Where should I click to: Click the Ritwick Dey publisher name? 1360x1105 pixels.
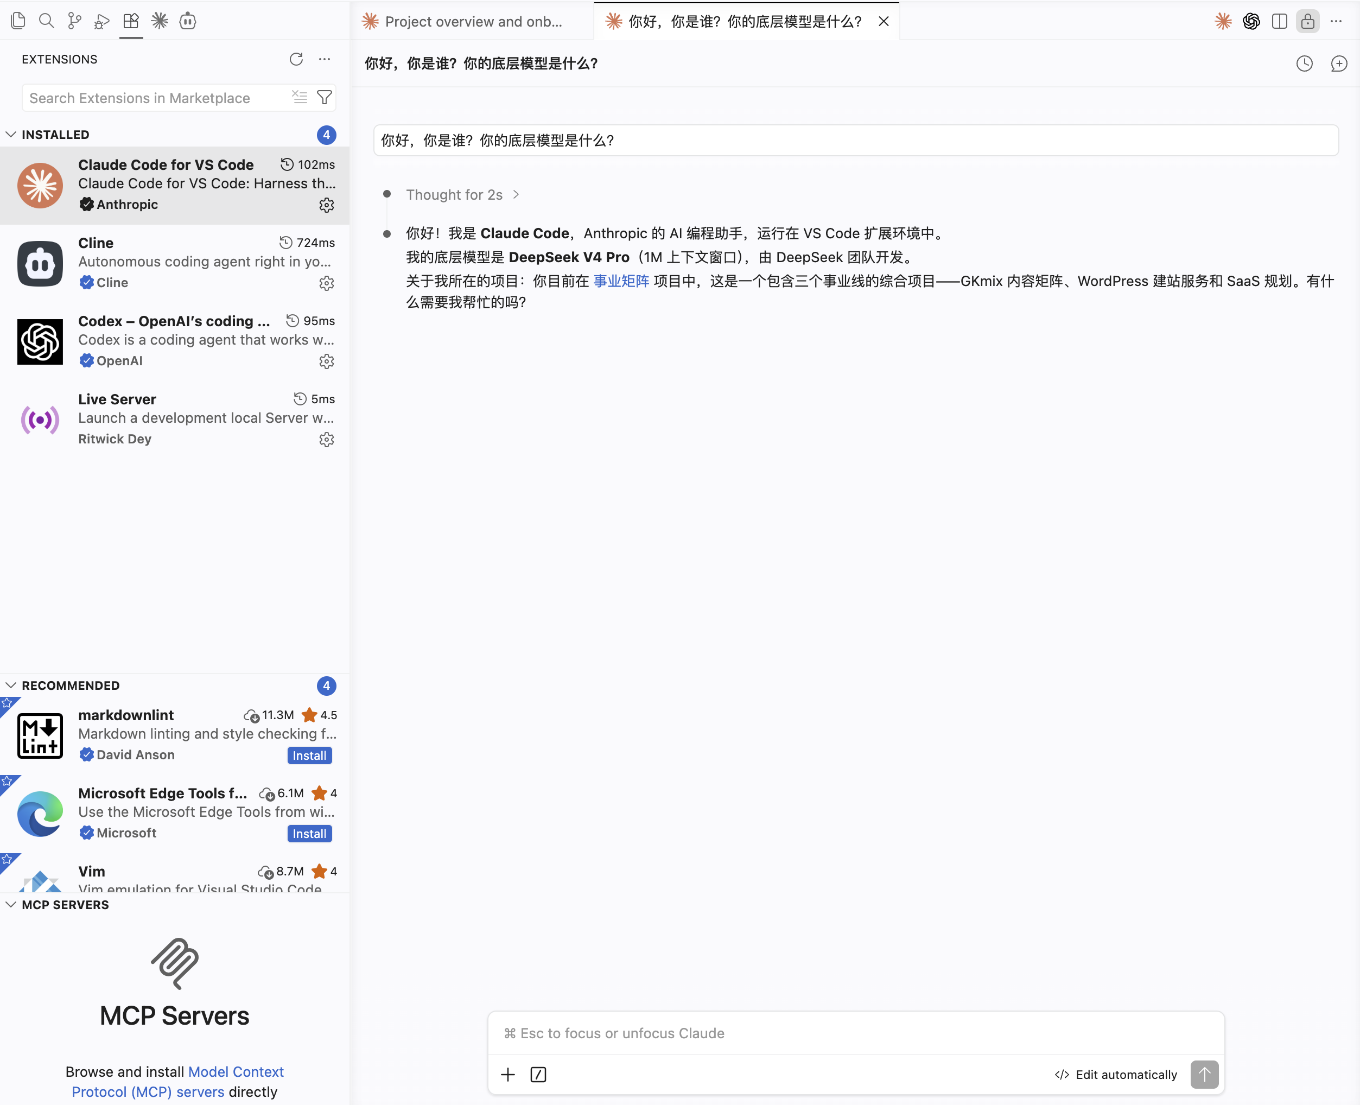click(x=115, y=439)
